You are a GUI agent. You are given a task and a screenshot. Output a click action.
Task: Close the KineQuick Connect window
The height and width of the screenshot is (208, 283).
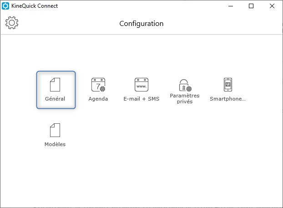tap(272, 6)
